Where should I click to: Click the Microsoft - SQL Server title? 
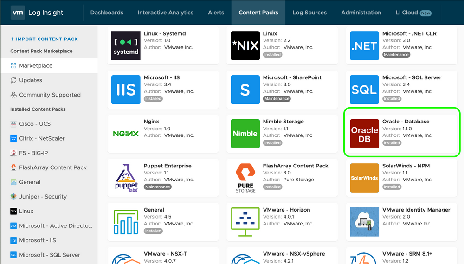click(412, 77)
